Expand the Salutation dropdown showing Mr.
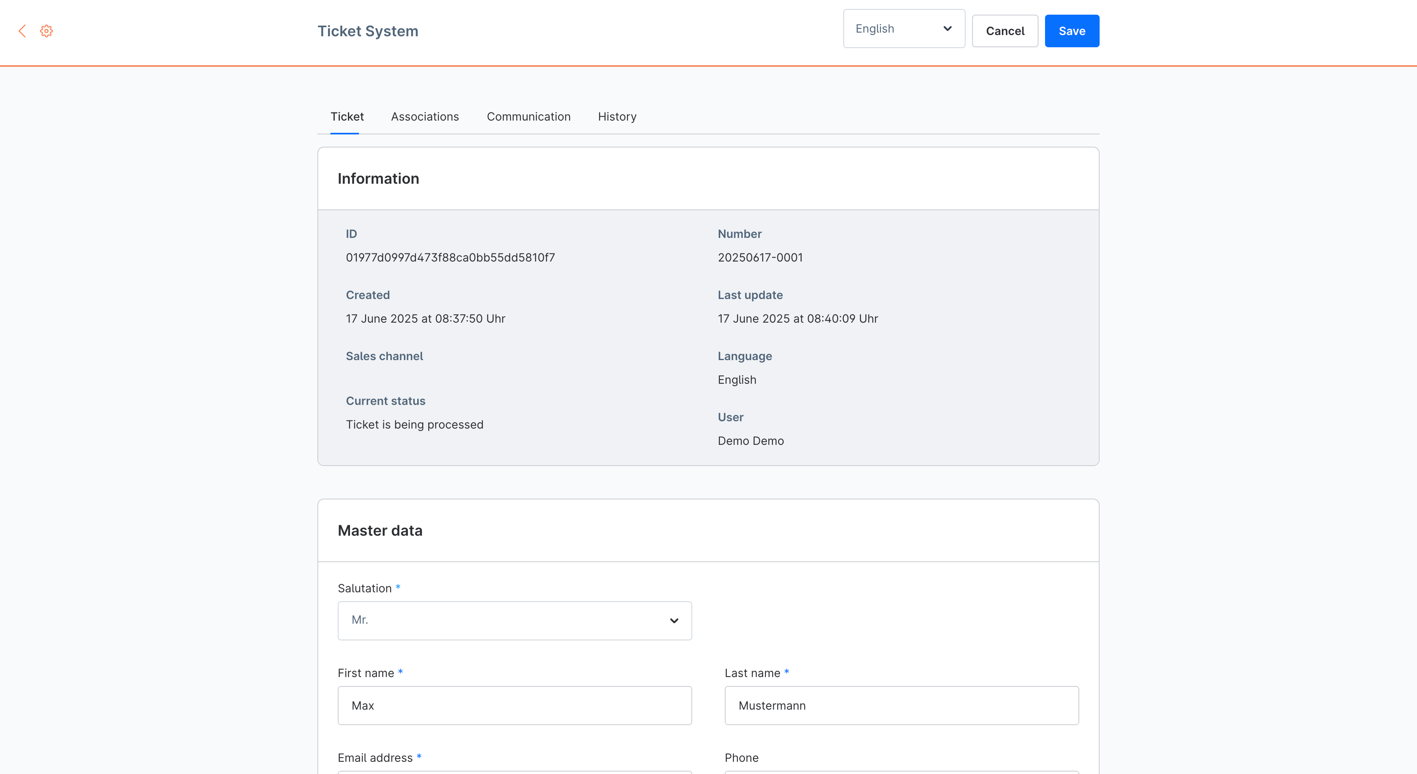Image resolution: width=1417 pixels, height=774 pixels. tap(514, 620)
